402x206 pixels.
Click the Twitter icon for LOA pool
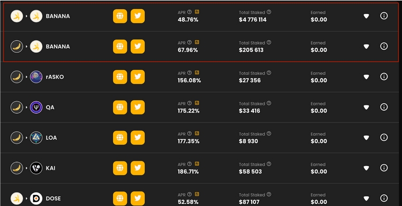point(138,138)
